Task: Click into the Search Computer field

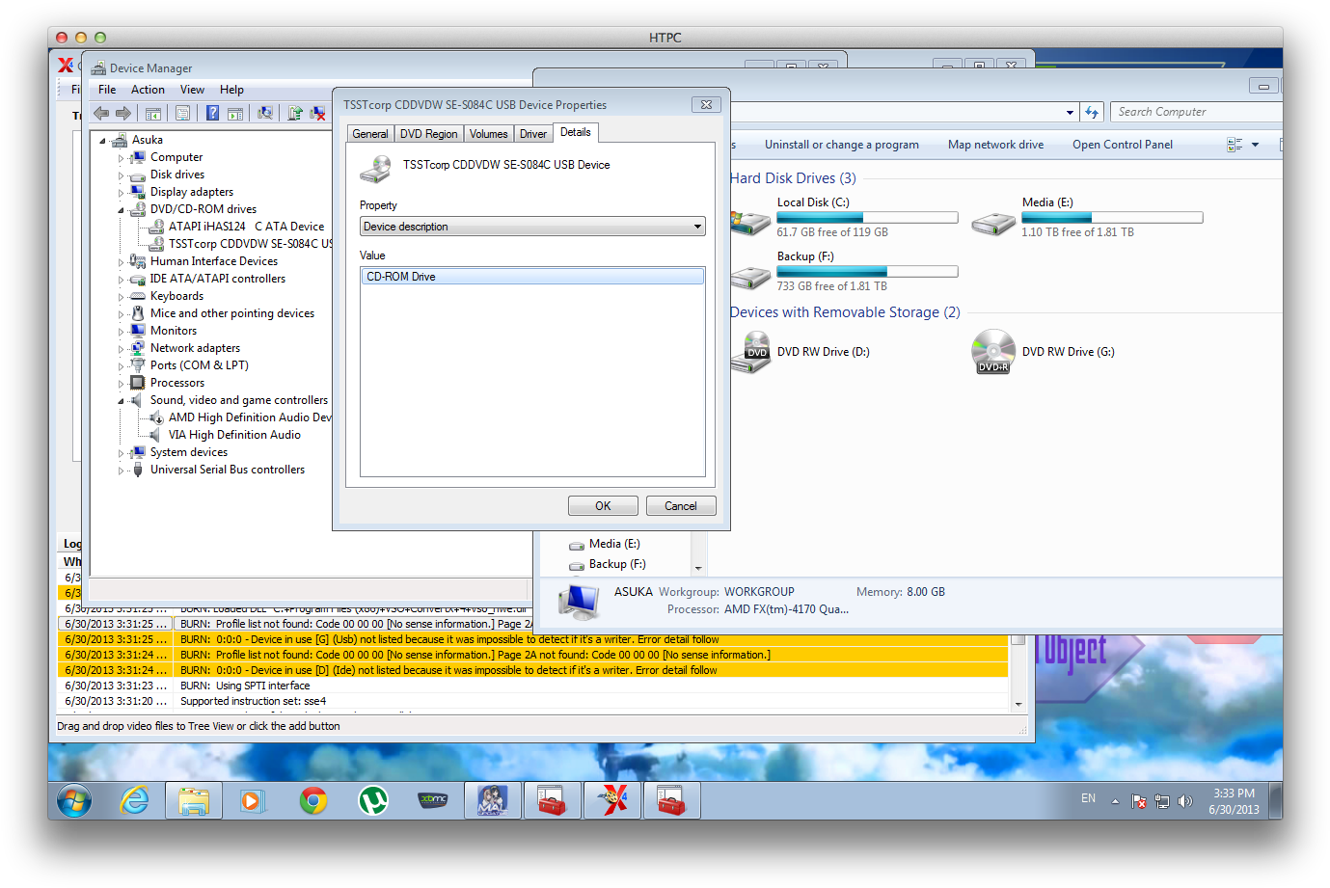Action: [x=1196, y=112]
